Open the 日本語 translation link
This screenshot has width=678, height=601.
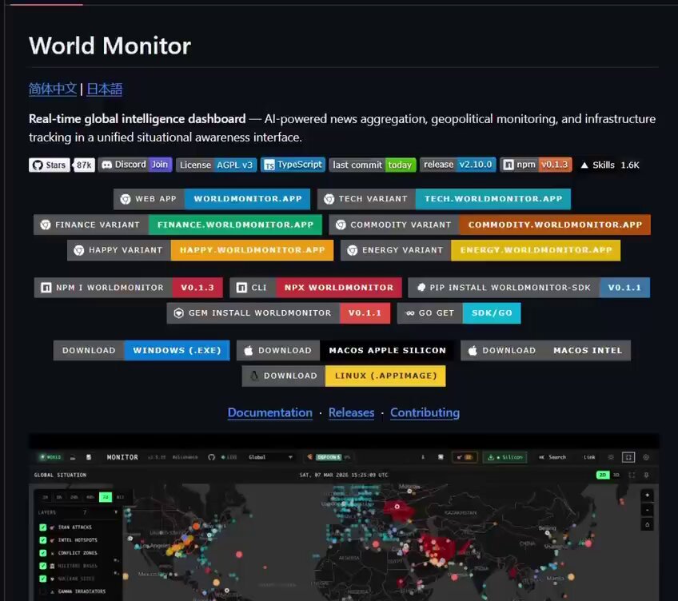[104, 89]
